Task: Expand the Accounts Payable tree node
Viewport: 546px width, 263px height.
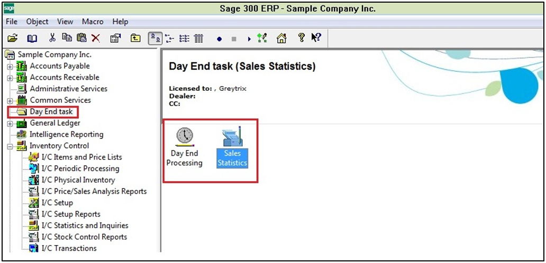Action: point(10,67)
